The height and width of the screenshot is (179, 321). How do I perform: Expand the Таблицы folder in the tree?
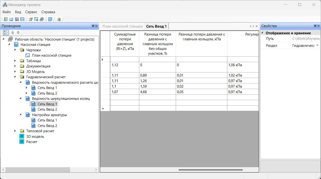pyautogui.click(x=15, y=61)
